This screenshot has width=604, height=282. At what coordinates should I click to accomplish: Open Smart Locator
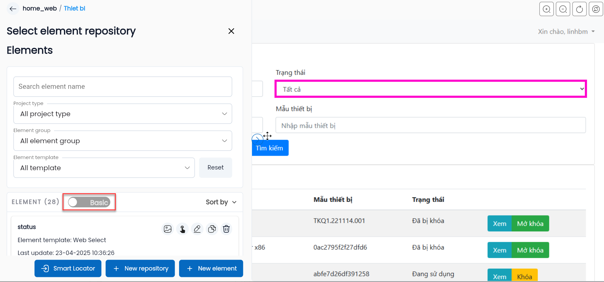click(68, 268)
